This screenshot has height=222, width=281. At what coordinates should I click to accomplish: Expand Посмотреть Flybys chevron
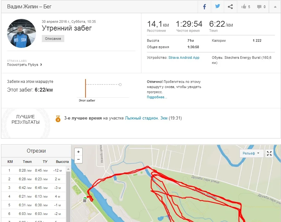point(41,65)
